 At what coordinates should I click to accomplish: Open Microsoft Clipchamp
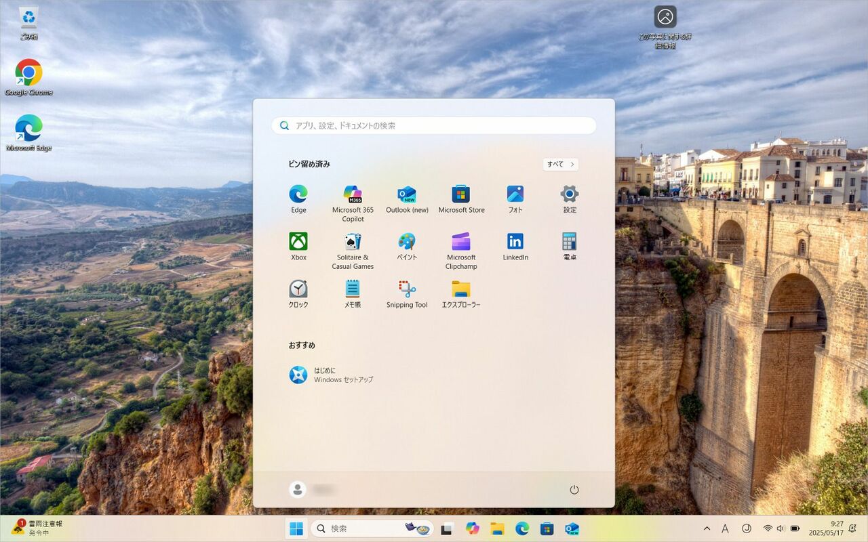[461, 251]
